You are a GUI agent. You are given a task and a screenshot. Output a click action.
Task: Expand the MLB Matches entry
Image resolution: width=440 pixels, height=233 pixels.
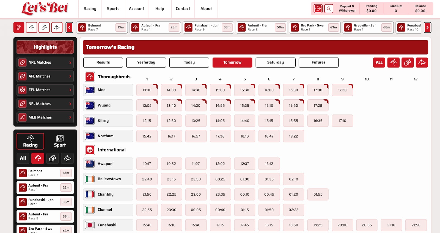(x=45, y=117)
